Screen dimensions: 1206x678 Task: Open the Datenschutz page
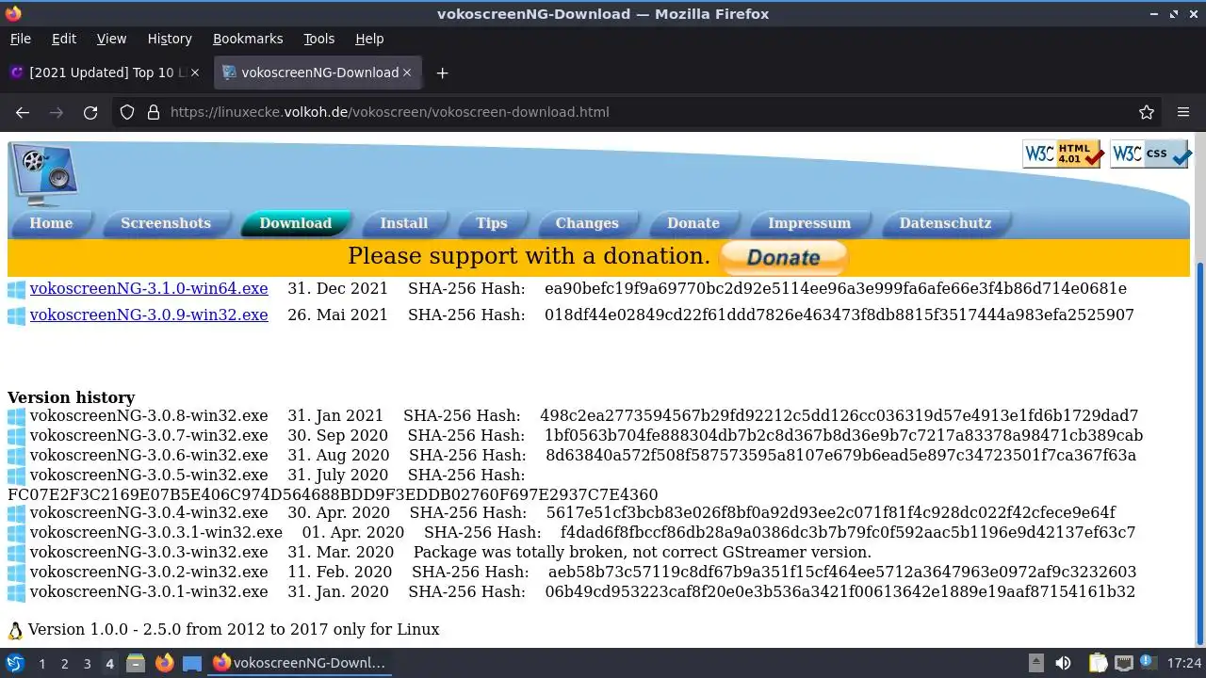945,223
